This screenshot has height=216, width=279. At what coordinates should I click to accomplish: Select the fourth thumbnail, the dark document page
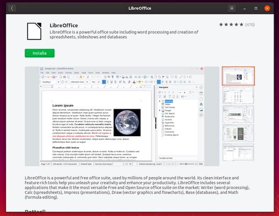click(238, 133)
